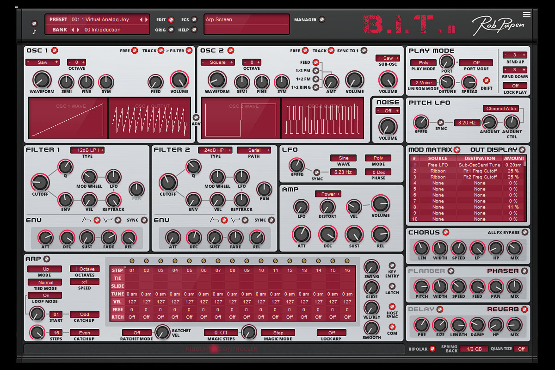
Task: Toggle OSC 2 SYNC TO 1
Action: 364,50
